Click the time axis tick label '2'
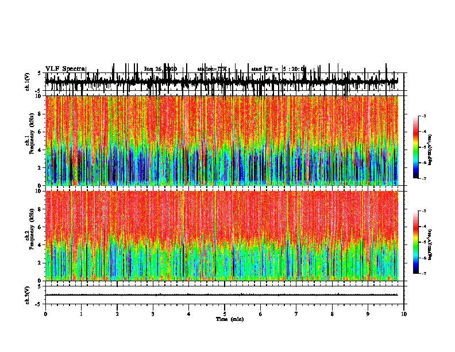The width and height of the screenshot is (455, 352). 117,314
